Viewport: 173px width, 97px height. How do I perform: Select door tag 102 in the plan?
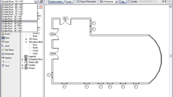[52, 34]
